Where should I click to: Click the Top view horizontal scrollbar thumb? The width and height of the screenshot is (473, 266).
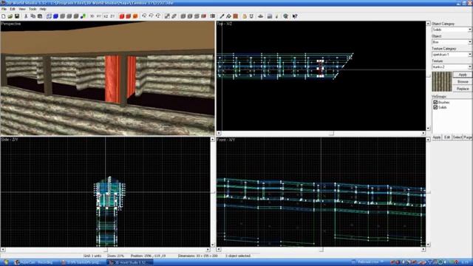pos(331,133)
